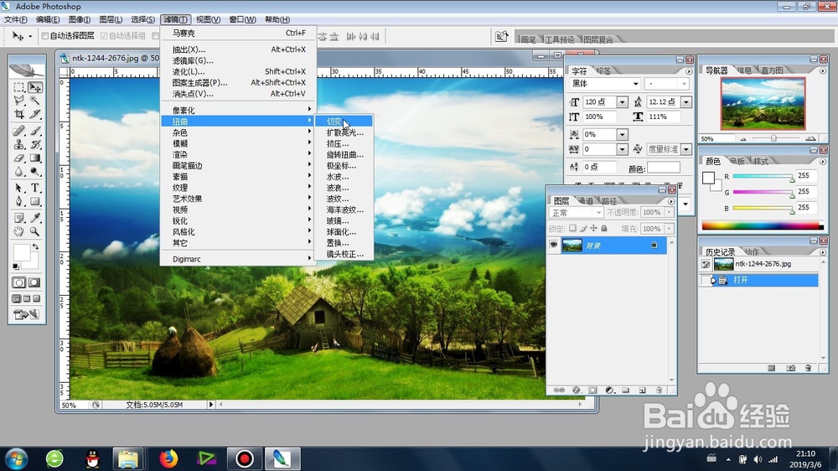Select the Dodge tool
The height and width of the screenshot is (471, 838).
(x=35, y=172)
